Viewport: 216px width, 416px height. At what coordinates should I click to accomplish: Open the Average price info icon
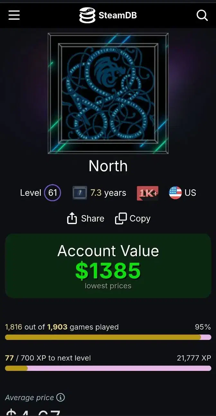pos(60,397)
